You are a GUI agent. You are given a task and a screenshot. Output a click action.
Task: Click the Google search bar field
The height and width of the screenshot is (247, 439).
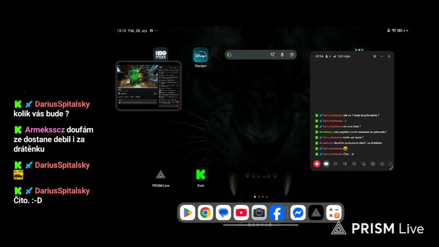[261, 55]
